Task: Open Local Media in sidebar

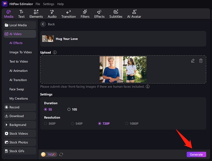Action: pos(20,25)
